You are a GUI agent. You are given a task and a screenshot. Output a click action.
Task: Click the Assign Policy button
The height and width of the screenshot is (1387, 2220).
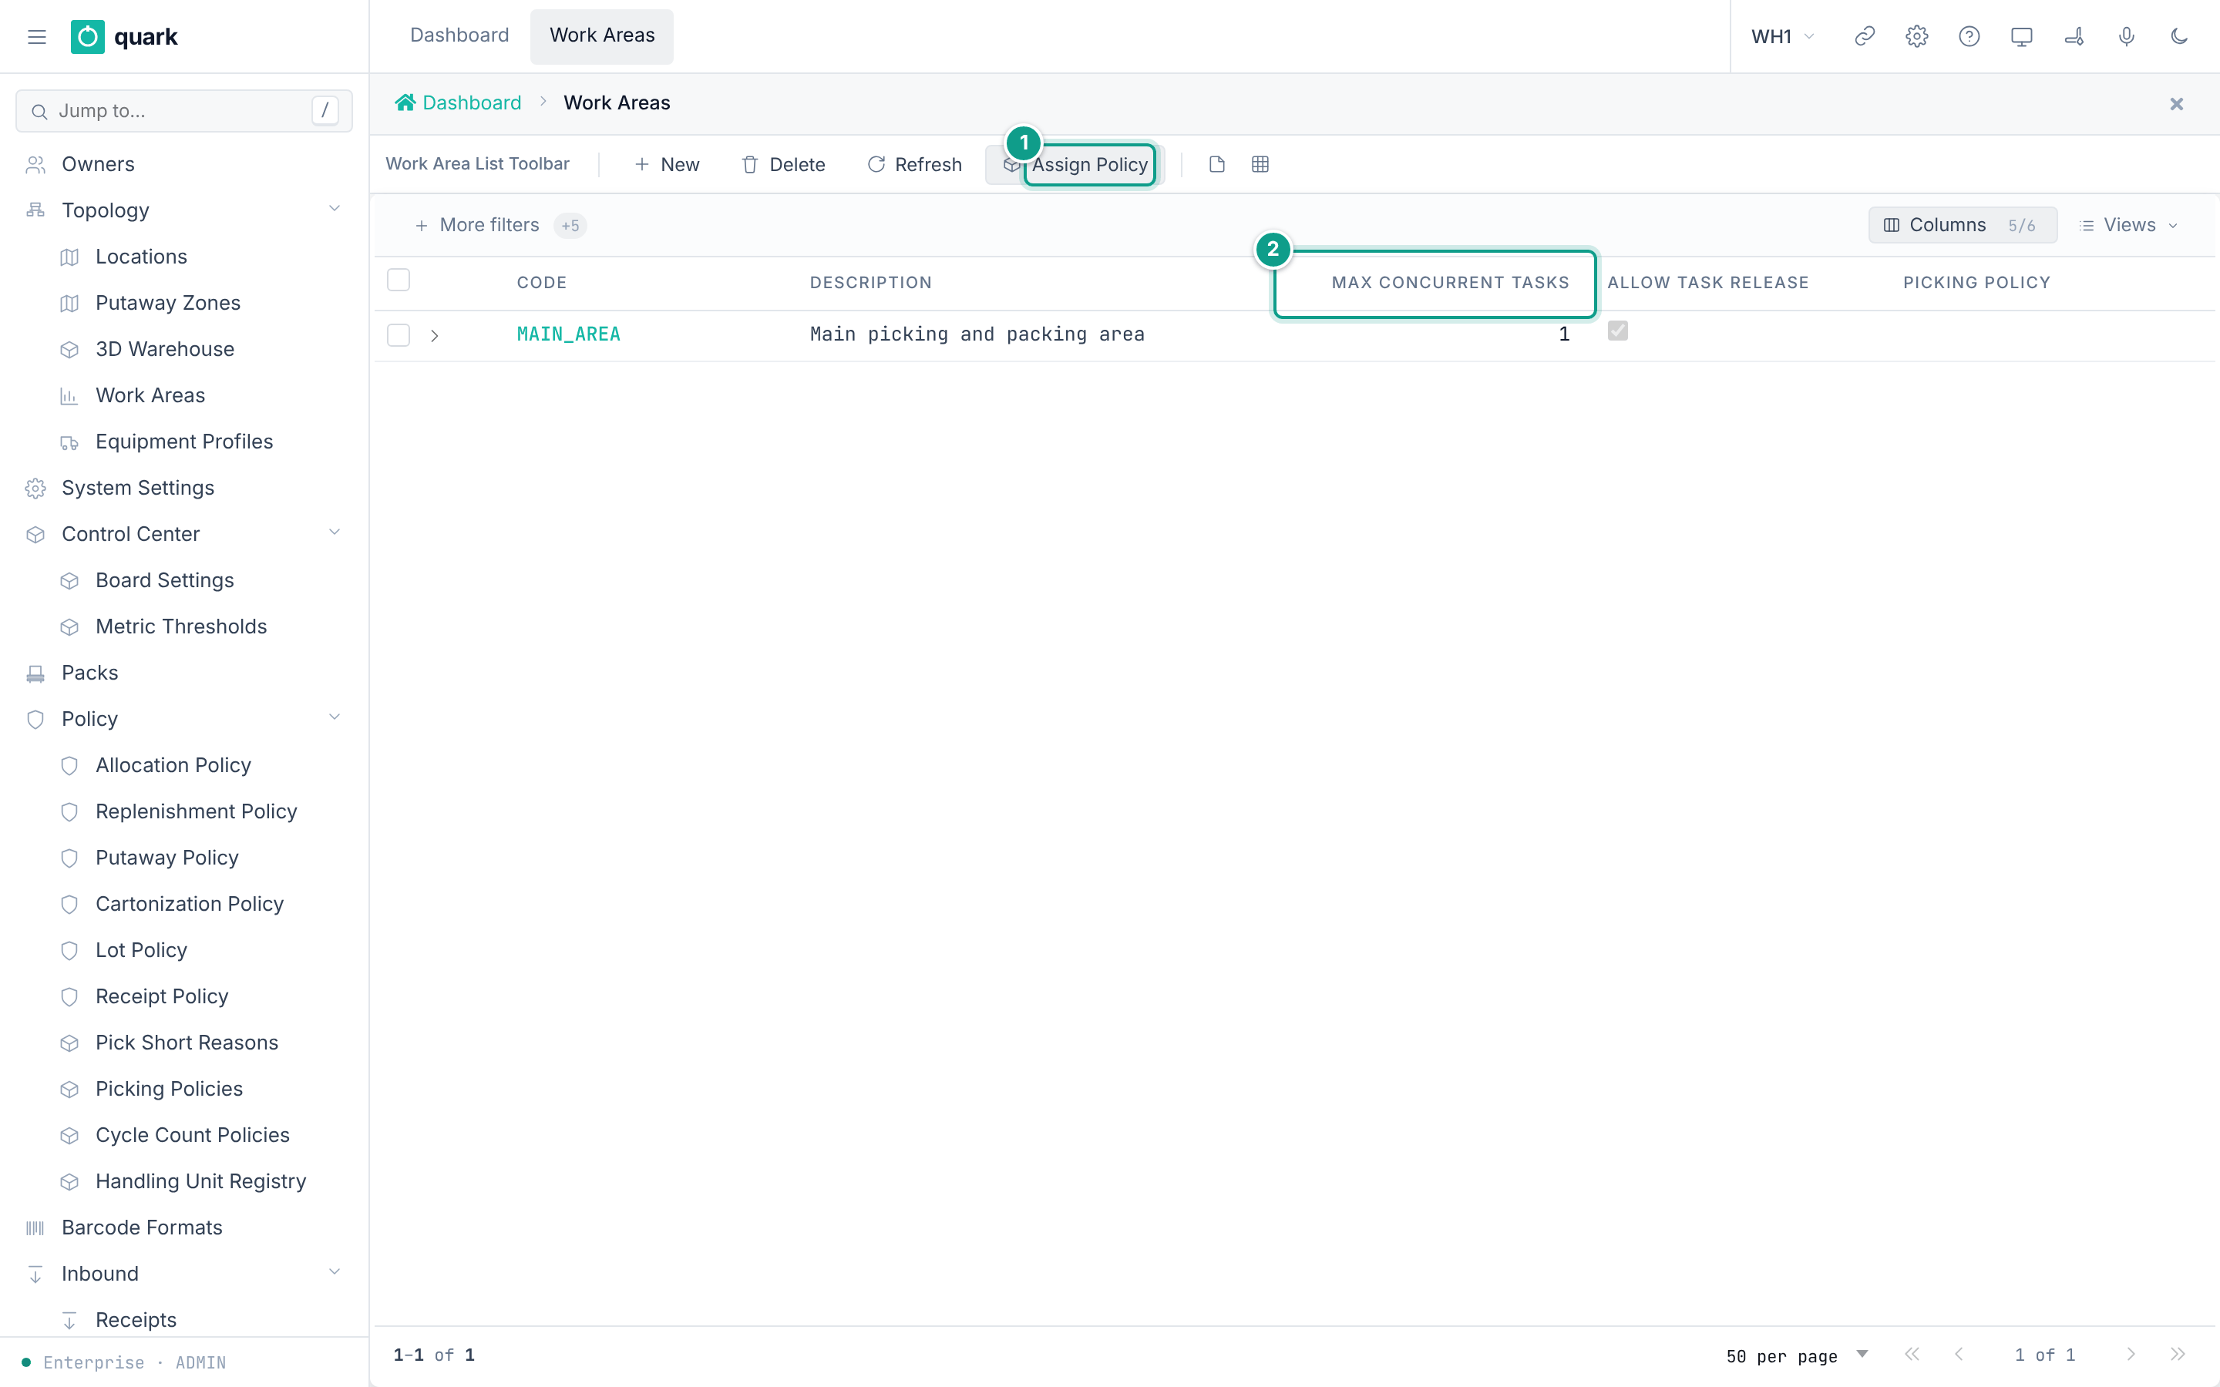[x=1075, y=164]
